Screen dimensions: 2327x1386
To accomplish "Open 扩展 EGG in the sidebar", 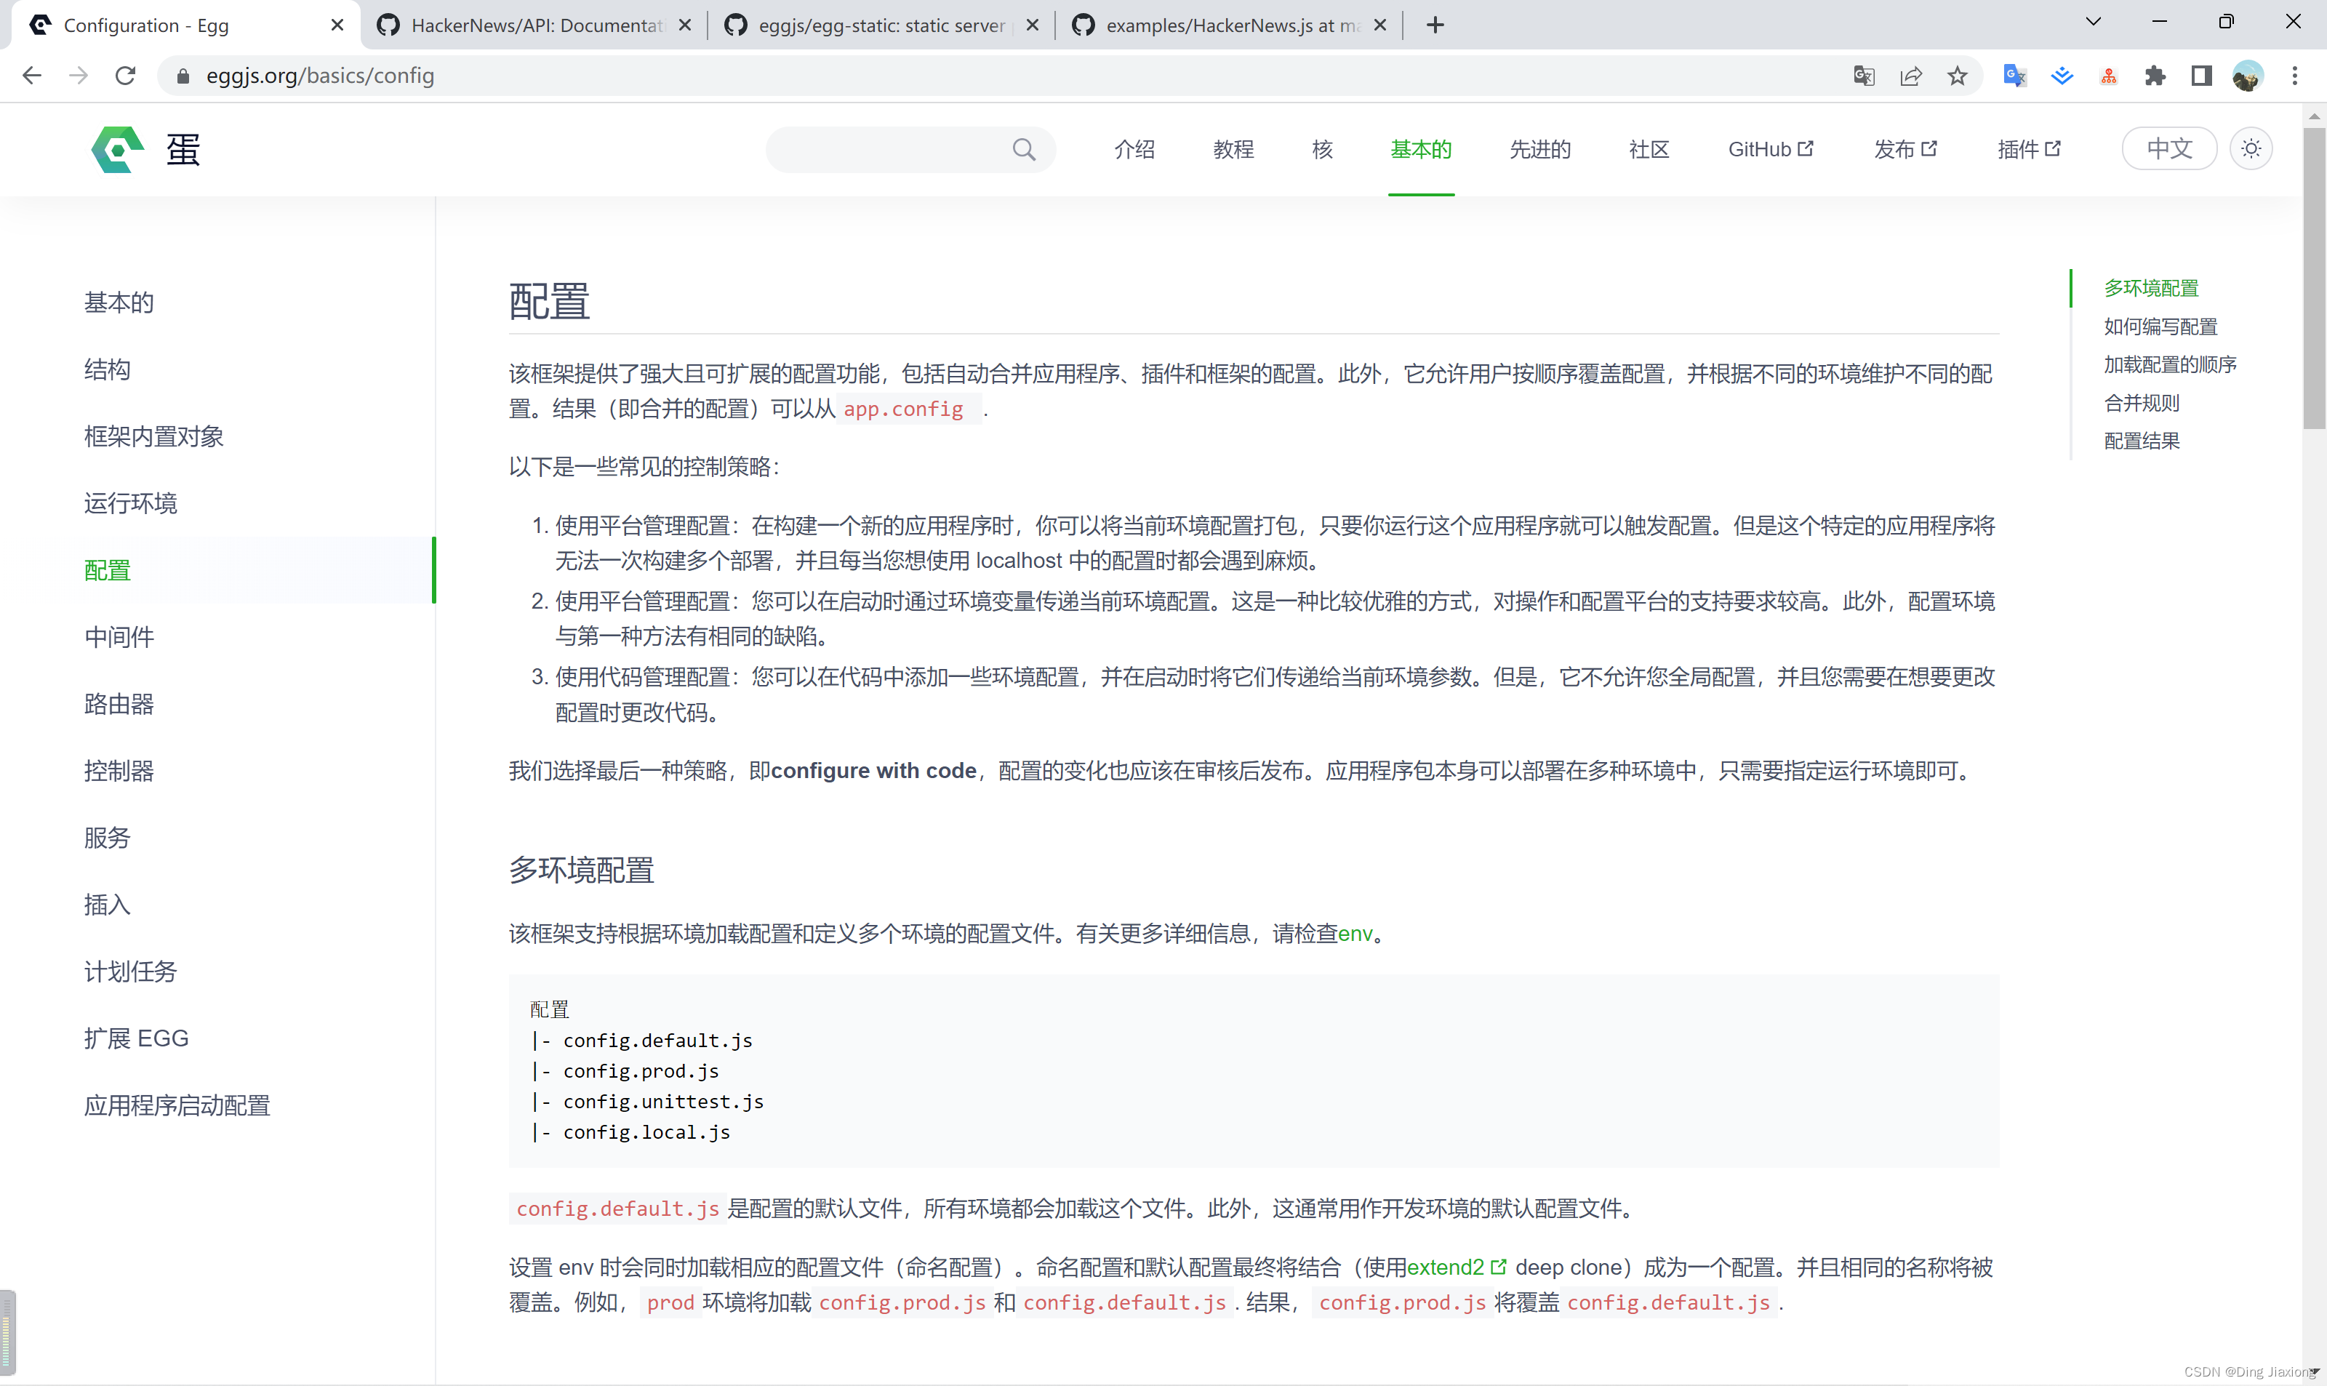I will [136, 1038].
